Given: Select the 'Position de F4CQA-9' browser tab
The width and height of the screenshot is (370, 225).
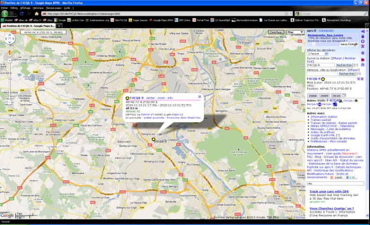Looking at the screenshot, I should 29,26.
